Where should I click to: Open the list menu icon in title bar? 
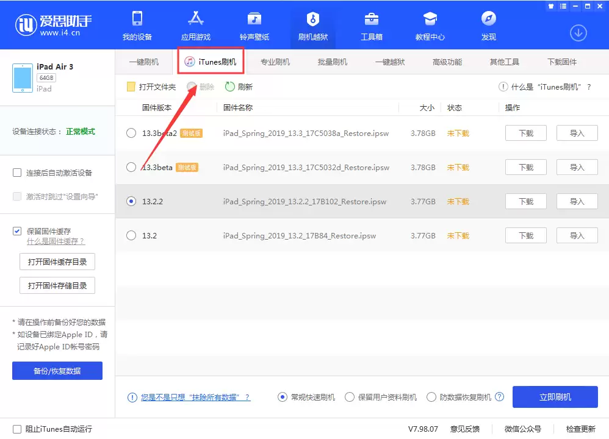click(563, 6)
